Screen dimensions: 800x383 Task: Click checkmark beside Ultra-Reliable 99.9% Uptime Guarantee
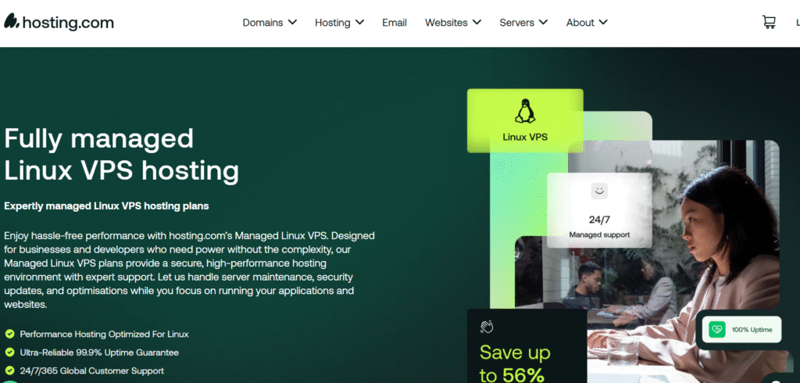pyautogui.click(x=9, y=353)
